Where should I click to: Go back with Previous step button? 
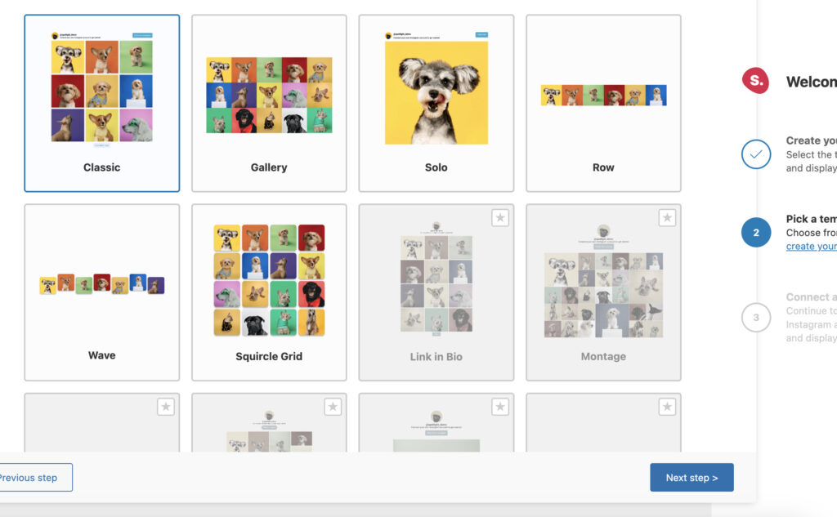tap(33, 478)
